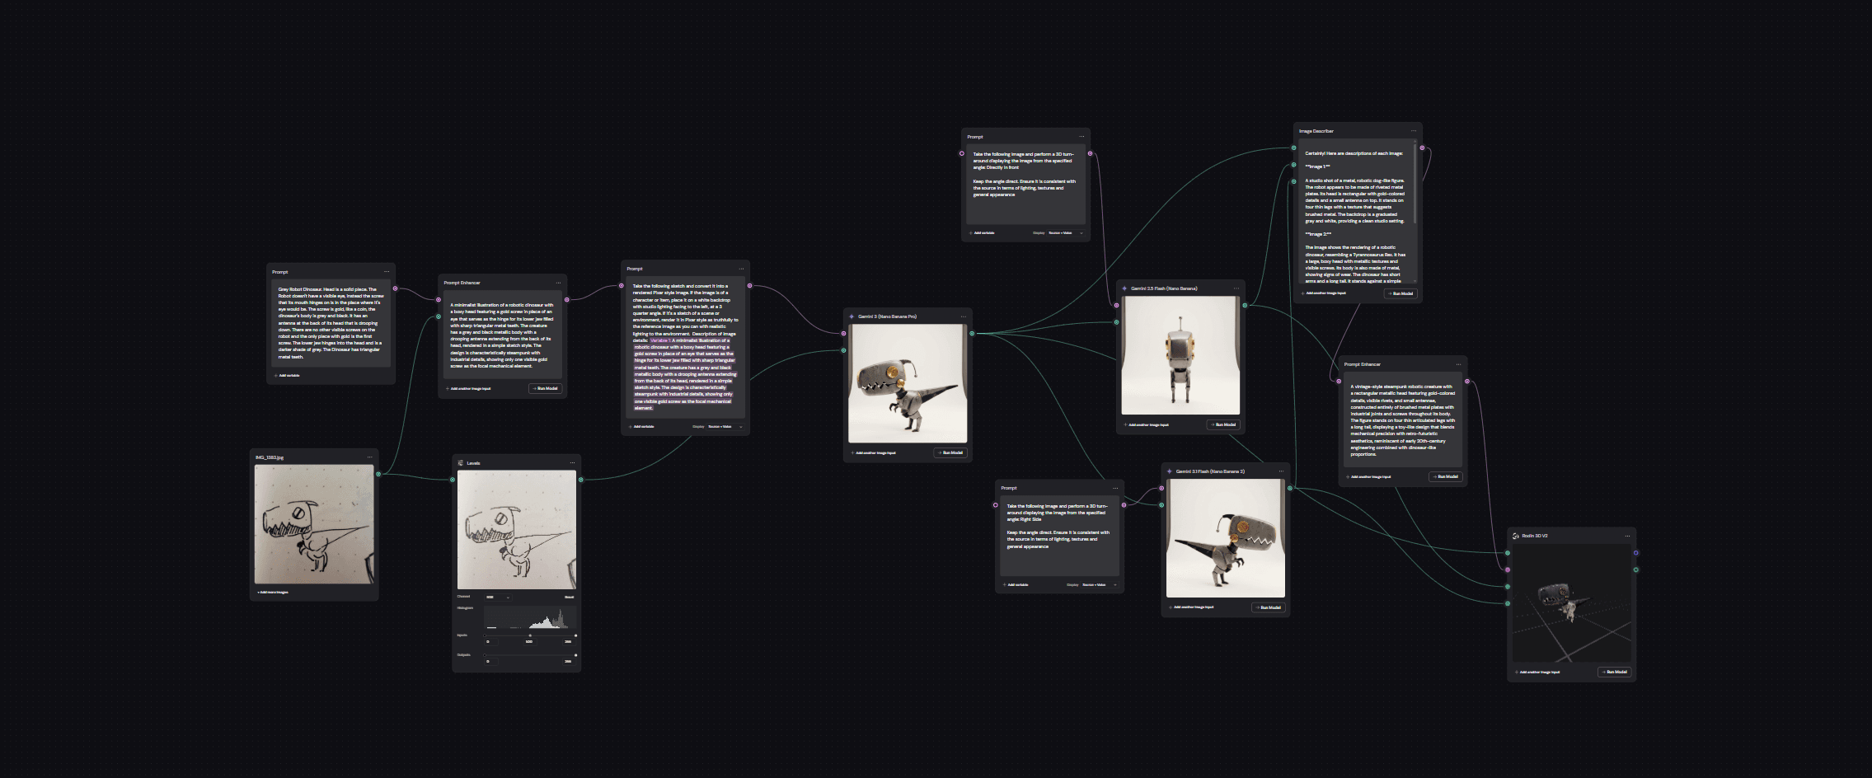This screenshot has width=1872, height=778.
Task: Click the purple text input port of Rodin 3D V2
Action: pyautogui.click(x=1508, y=569)
